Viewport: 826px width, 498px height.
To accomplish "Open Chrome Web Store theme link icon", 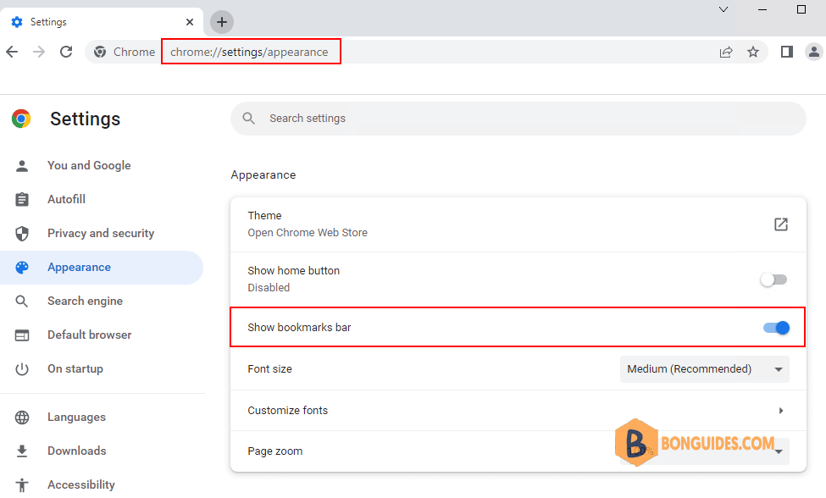I will [781, 224].
